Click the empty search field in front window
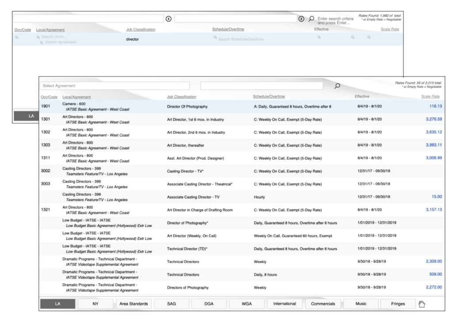453x328 pixels. coord(261,86)
